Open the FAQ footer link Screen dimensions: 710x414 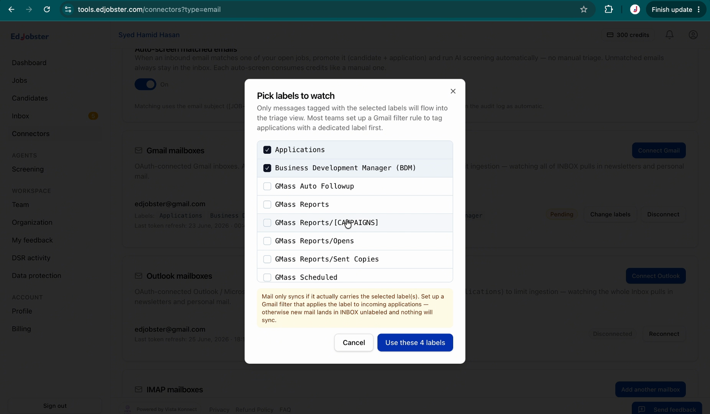(285, 410)
